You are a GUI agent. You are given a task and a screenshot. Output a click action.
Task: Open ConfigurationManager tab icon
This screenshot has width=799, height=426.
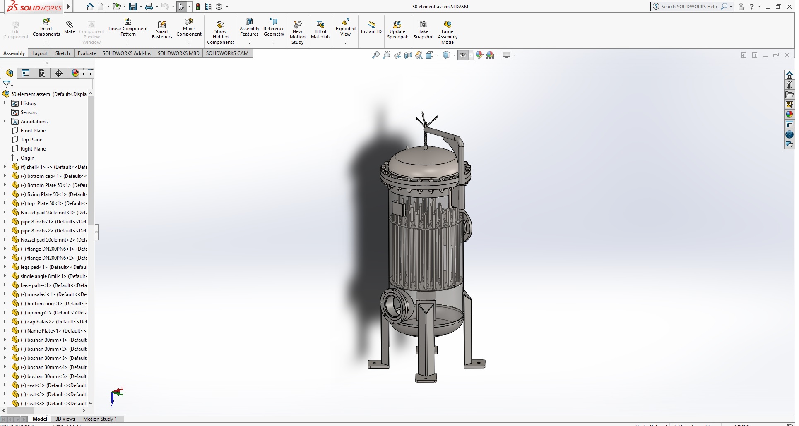[x=42, y=73]
